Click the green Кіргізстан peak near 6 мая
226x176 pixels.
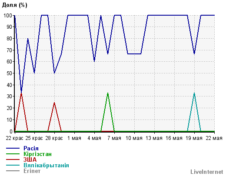point(108,93)
